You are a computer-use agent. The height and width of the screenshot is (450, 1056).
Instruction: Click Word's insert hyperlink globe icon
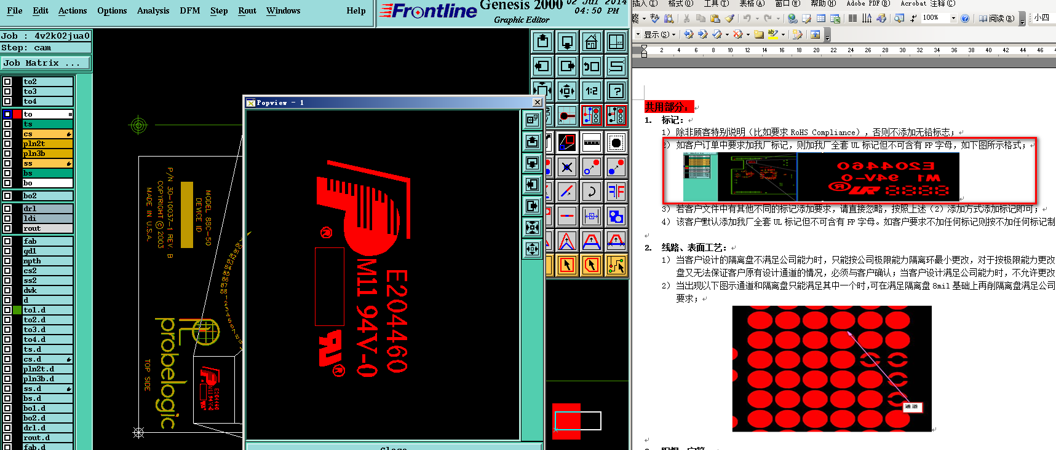pos(793,18)
